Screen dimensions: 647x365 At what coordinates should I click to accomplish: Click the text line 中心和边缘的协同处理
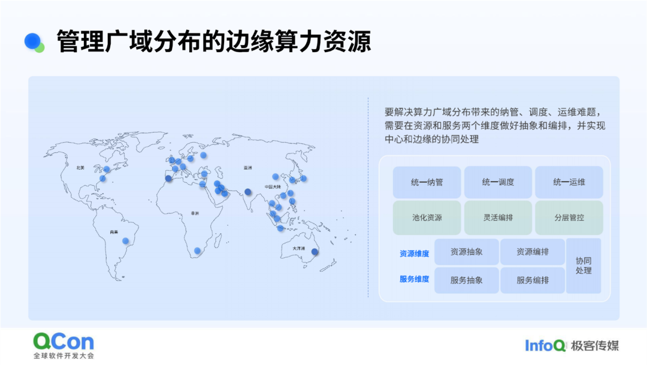pyautogui.click(x=431, y=139)
